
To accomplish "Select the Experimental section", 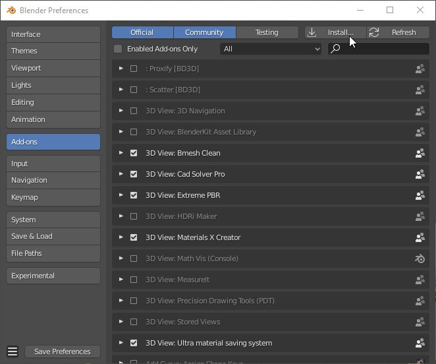I will pyautogui.click(x=53, y=276).
